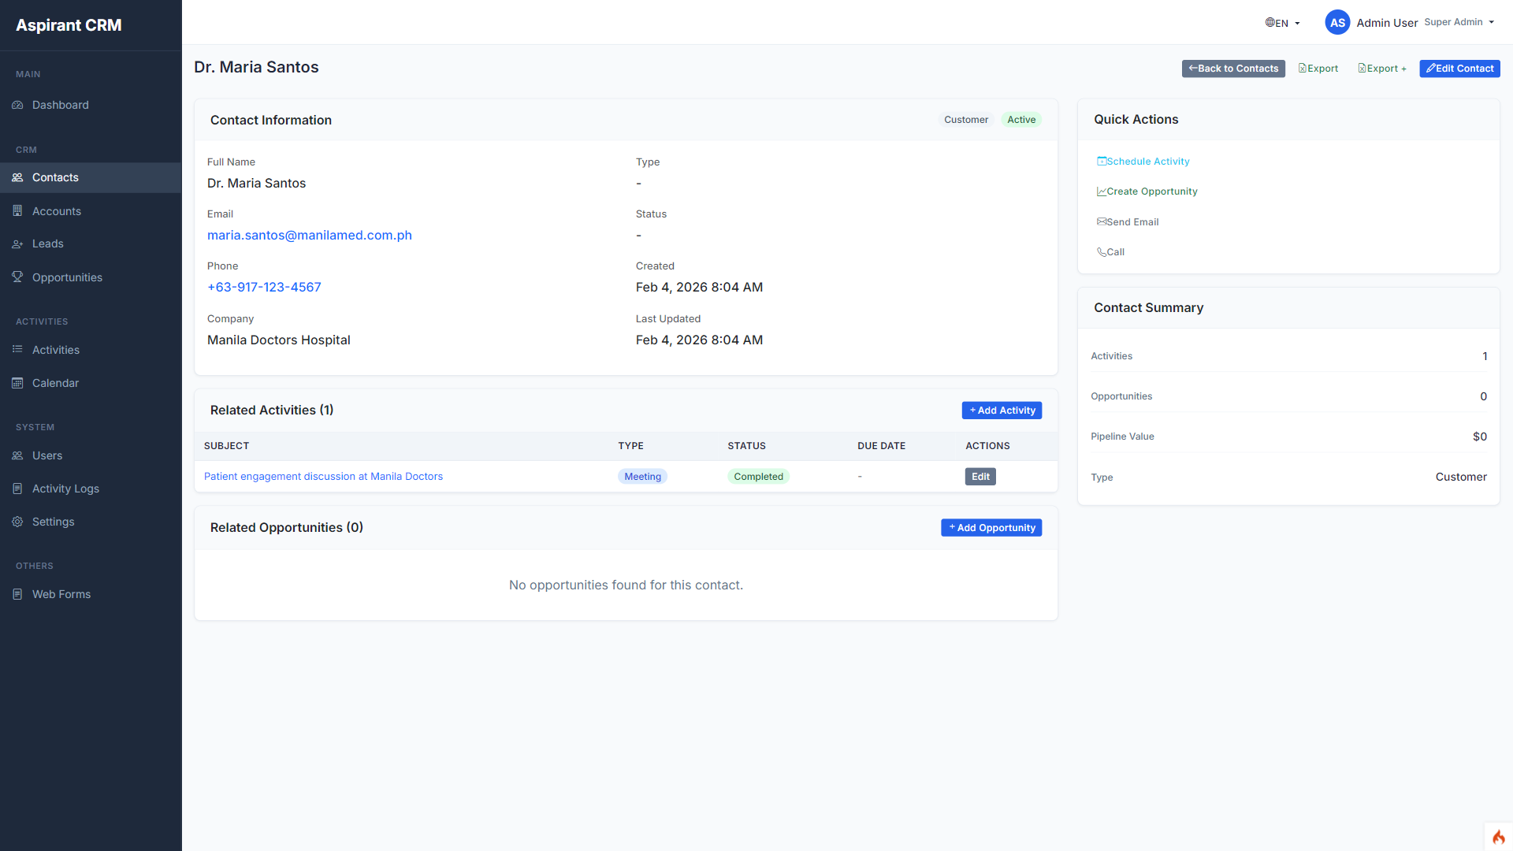Click the Opportunities trophy icon
This screenshot has height=851, width=1513.
(x=17, y=277)
